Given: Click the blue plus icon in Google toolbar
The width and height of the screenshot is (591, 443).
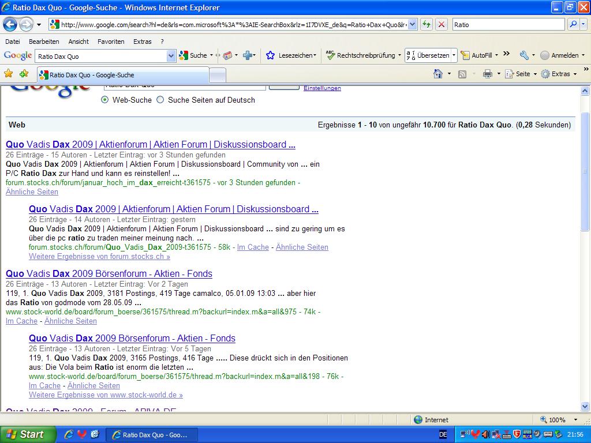Looking at the screenshot, I should (x=247, y=55).
